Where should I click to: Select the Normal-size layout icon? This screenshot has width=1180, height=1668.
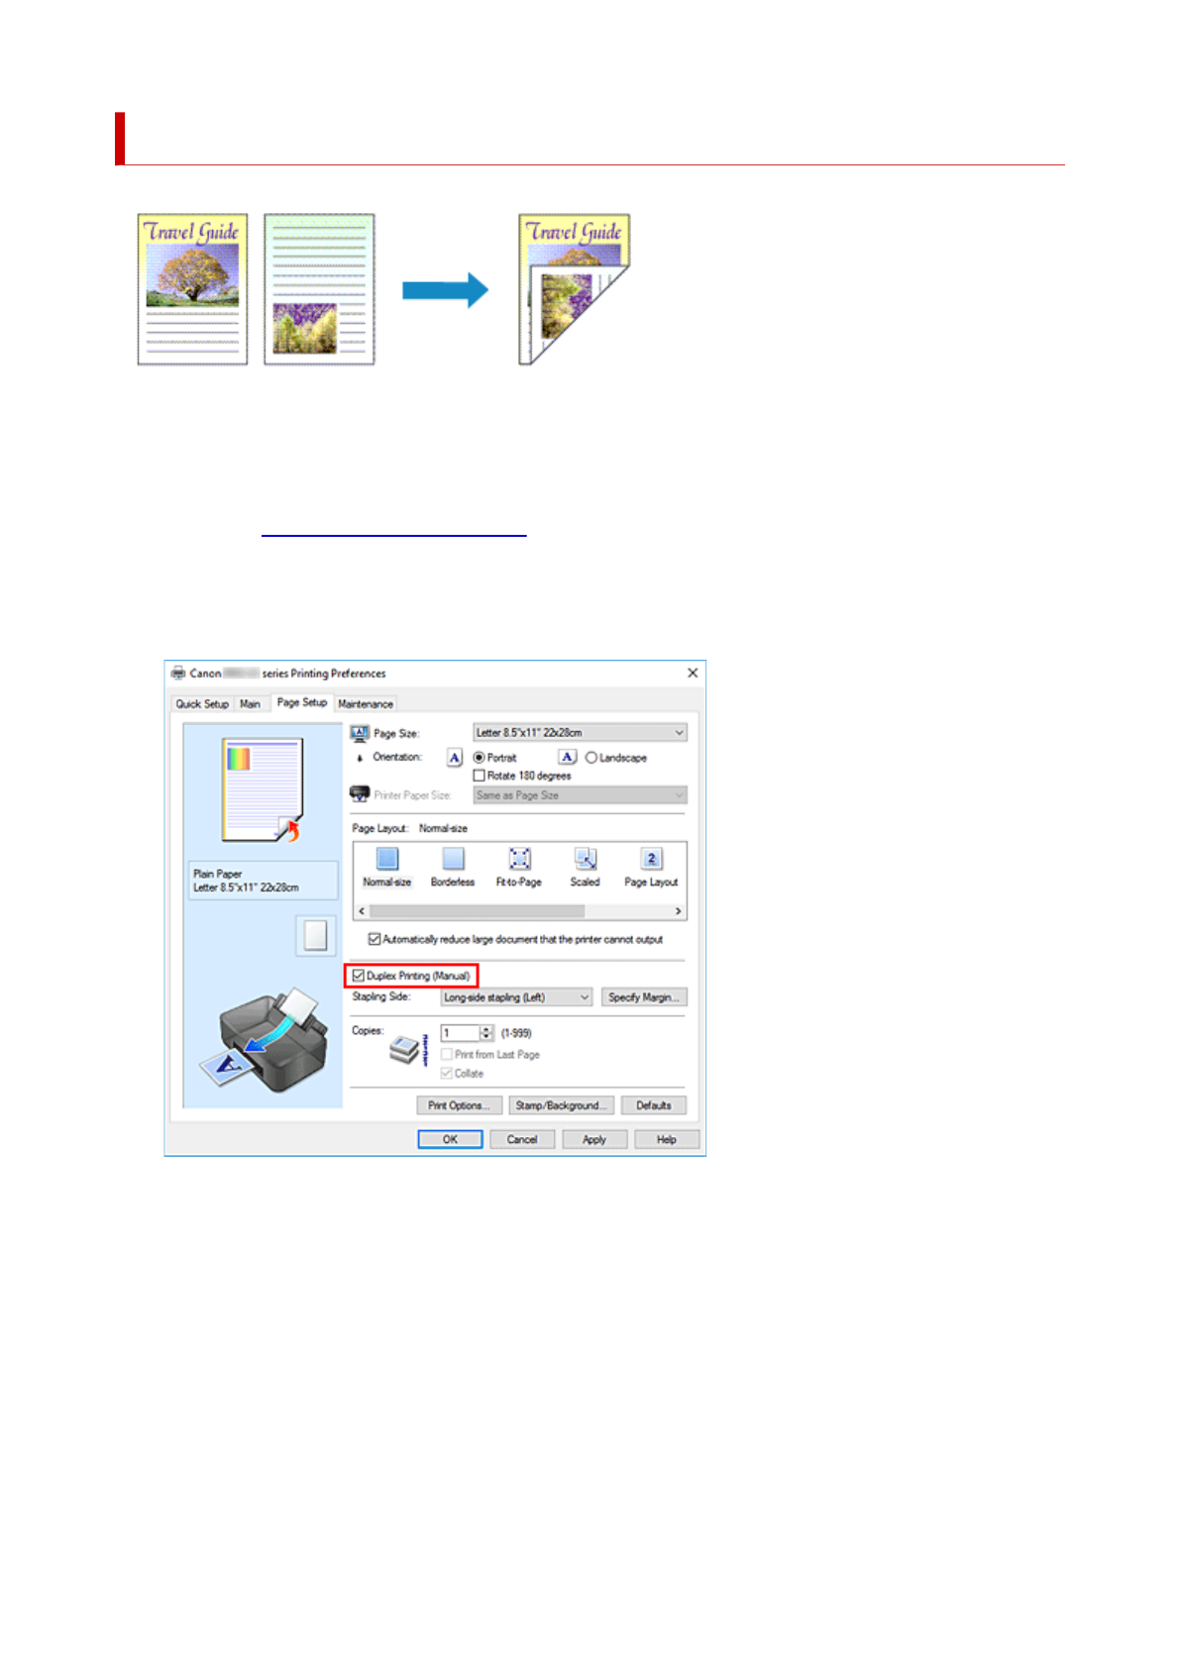pyautogui.click(x=387, y=859)
